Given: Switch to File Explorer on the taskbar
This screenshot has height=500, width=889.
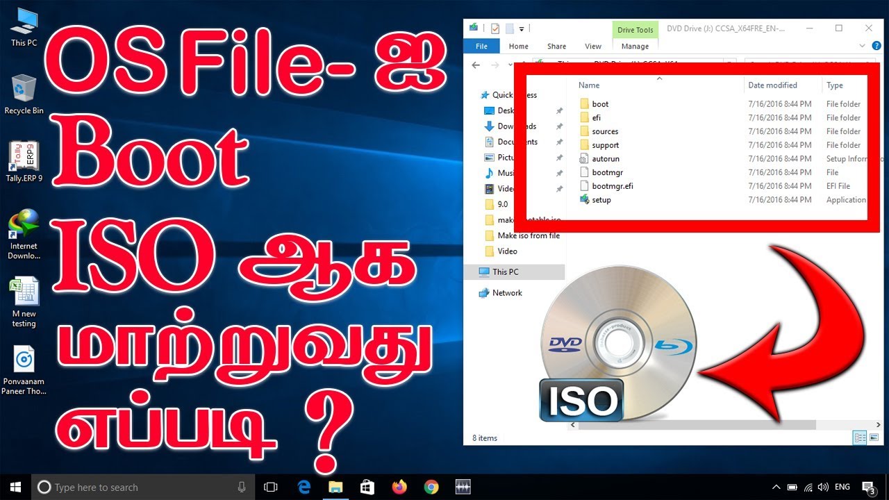Looking at the screenshot, I should [x=335, y=487].
